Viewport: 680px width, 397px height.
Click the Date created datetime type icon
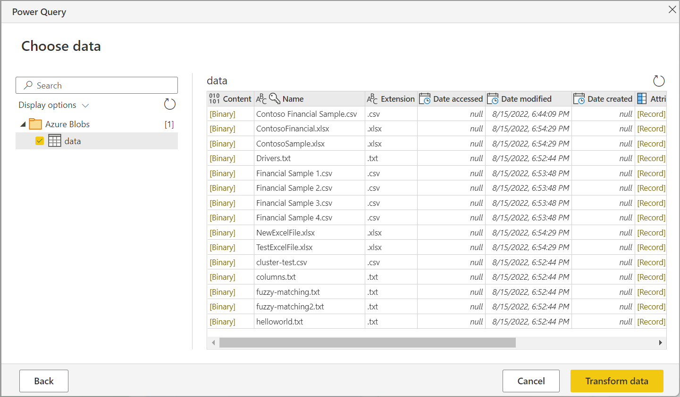coord(579,99)
